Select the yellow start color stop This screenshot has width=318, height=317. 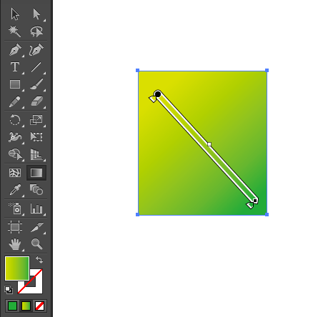(153, 99)
